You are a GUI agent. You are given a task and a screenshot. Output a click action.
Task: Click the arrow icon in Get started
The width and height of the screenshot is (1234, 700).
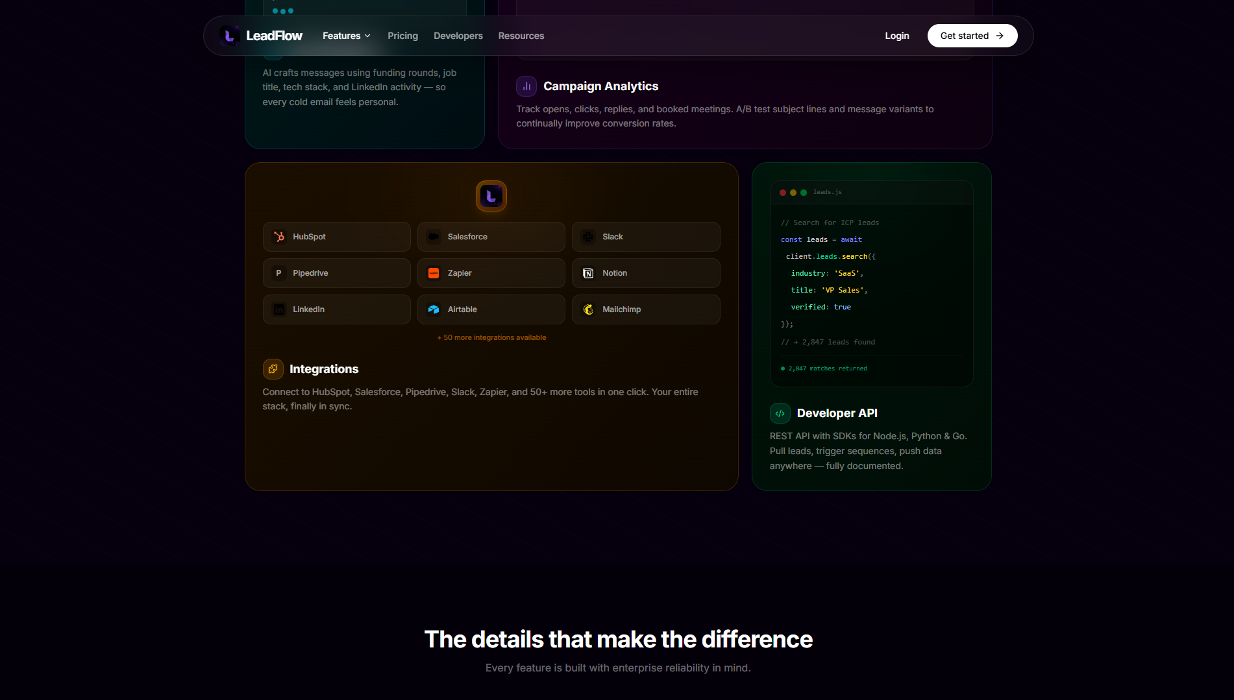pyautogui.click(x=1000, y=36)
